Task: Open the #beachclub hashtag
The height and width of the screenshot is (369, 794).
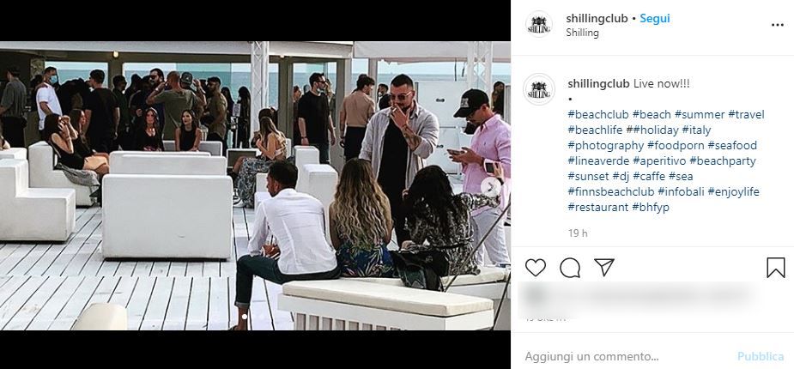Action: [x=598, y=114]
